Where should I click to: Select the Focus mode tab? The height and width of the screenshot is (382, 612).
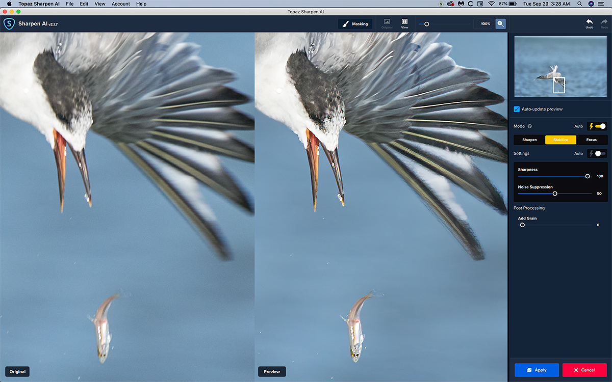coord(592,140)
